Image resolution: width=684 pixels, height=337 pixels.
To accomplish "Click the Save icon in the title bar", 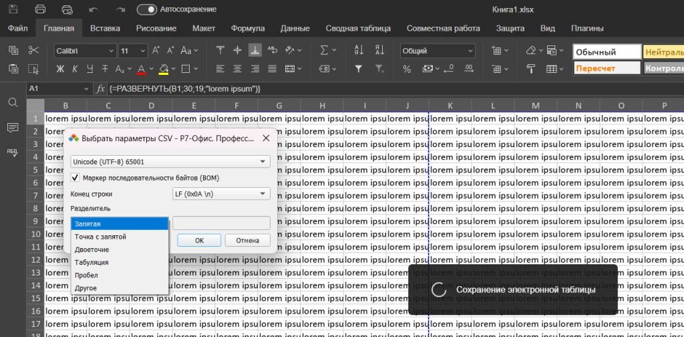I will click(x=13, y=9).
